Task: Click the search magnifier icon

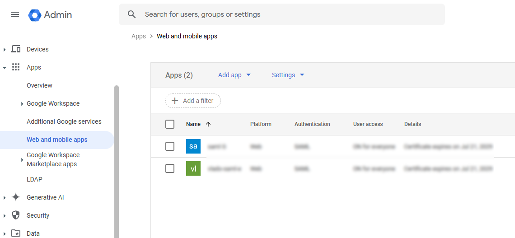Action: point(132,14)
